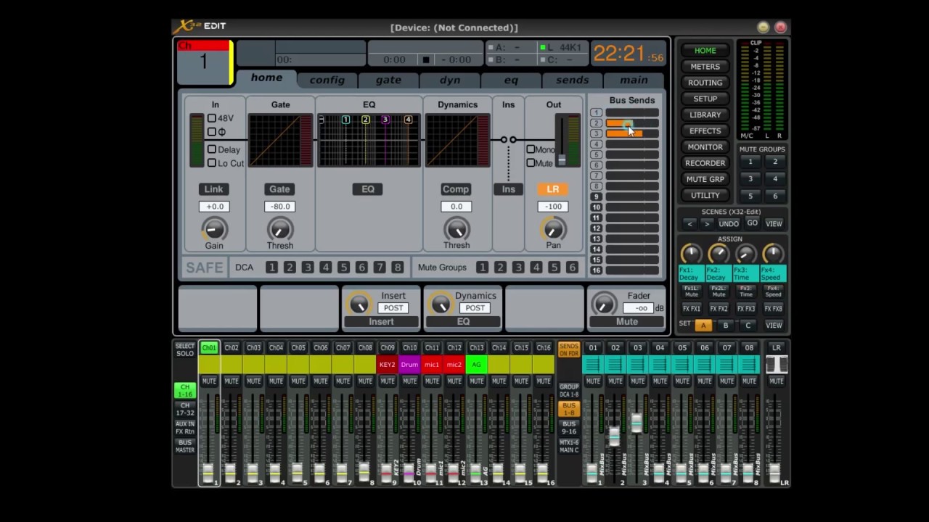
Task: Select EQ band 2 marker
Action: click(x=365, y=120)
